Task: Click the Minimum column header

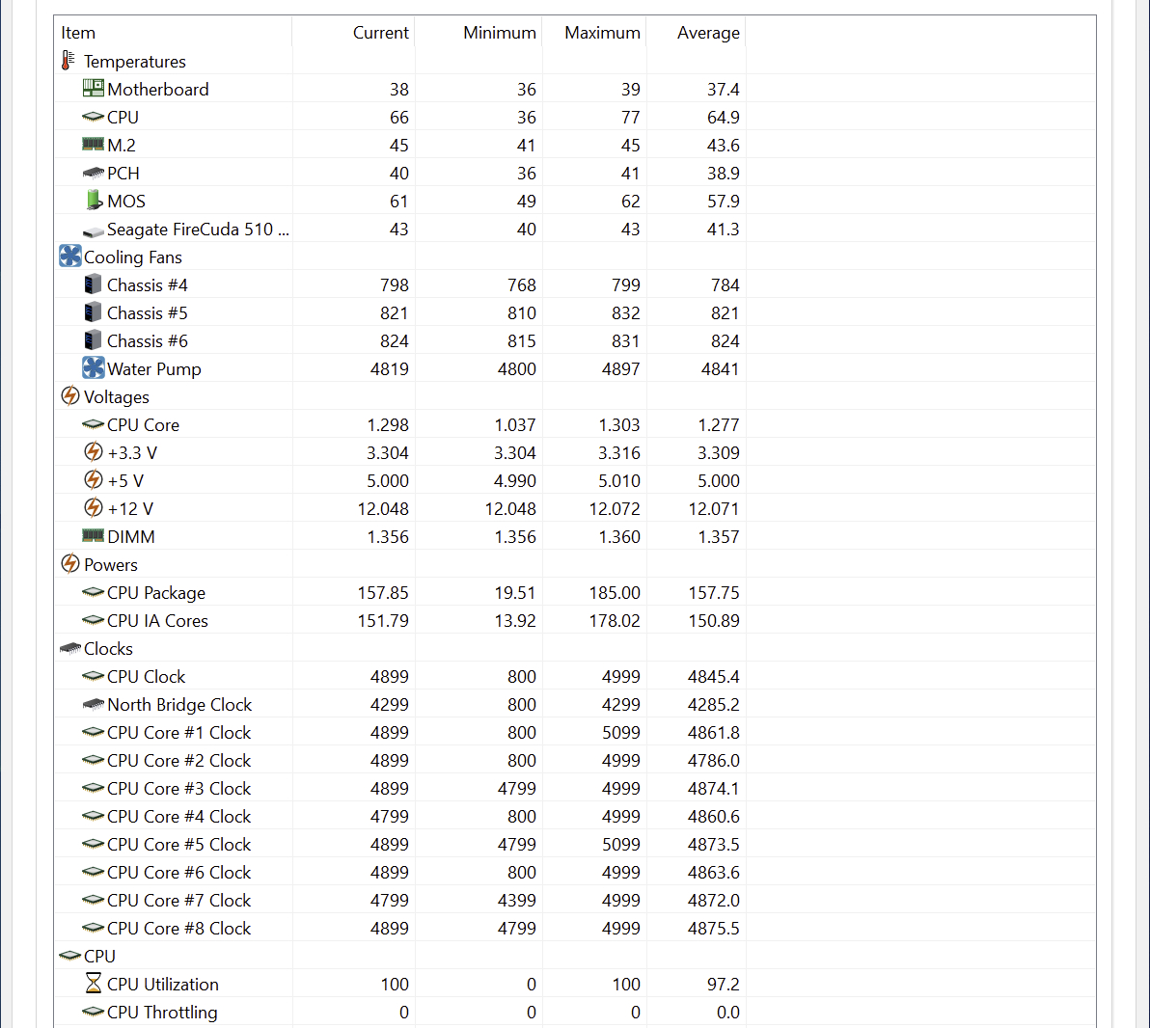Action: [499, 33]
